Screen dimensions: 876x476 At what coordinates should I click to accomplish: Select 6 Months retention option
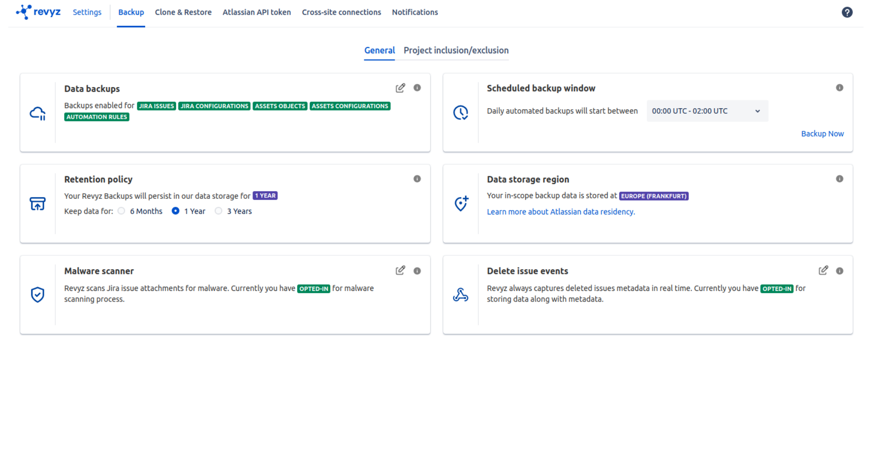pos(121,211)
